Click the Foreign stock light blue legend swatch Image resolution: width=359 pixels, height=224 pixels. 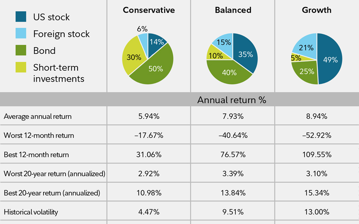point(20,34)
